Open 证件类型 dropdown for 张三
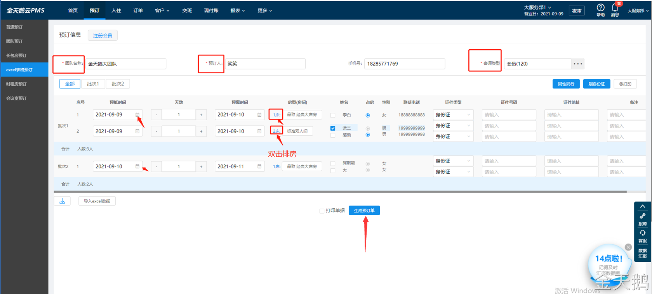 pos(453,126)
